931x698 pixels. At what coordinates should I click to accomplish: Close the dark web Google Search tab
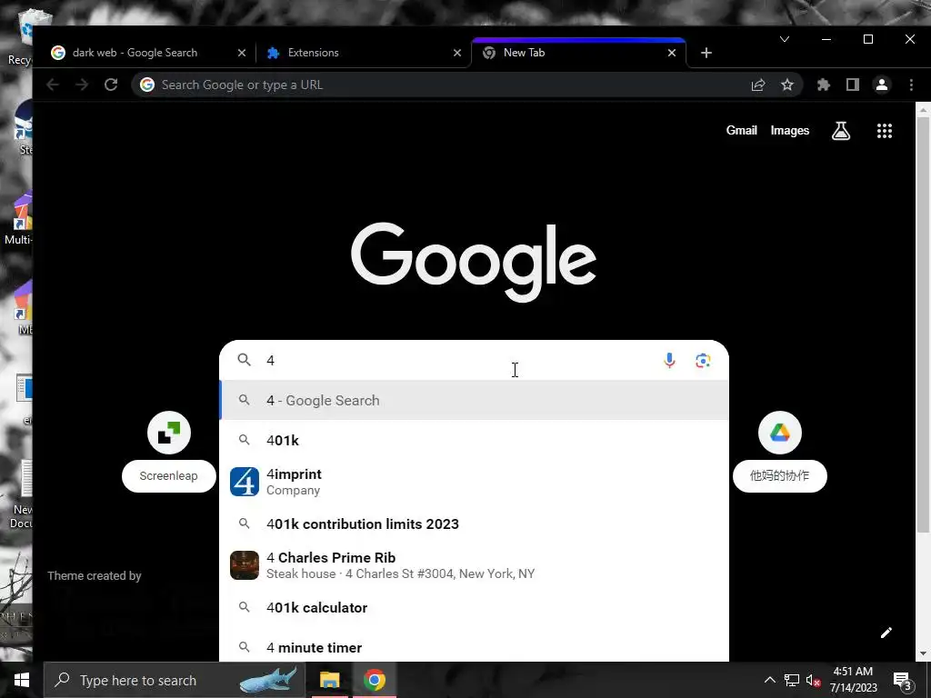pos(242,53)
